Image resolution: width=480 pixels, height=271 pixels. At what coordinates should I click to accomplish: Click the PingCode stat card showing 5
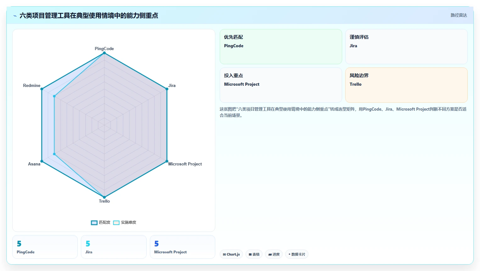(45, 247)
